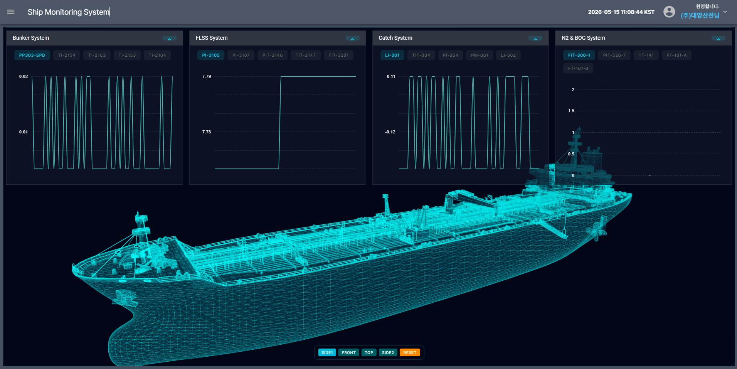This screenshot has width=737, height=369.
Task: Click the N2 & BOG System title
Action: click(583, 38)
